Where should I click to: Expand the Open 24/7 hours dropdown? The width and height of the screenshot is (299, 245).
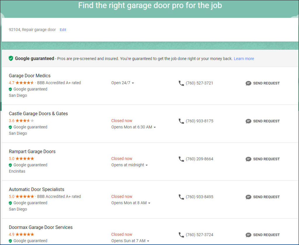(123, 83)
